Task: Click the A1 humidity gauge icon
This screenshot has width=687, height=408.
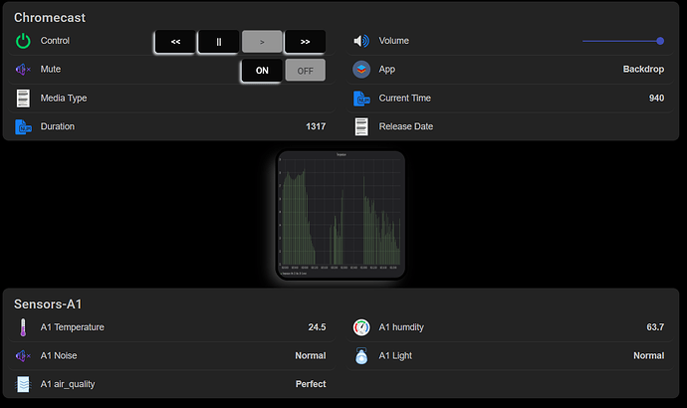Action: click(x=360, y=327)
